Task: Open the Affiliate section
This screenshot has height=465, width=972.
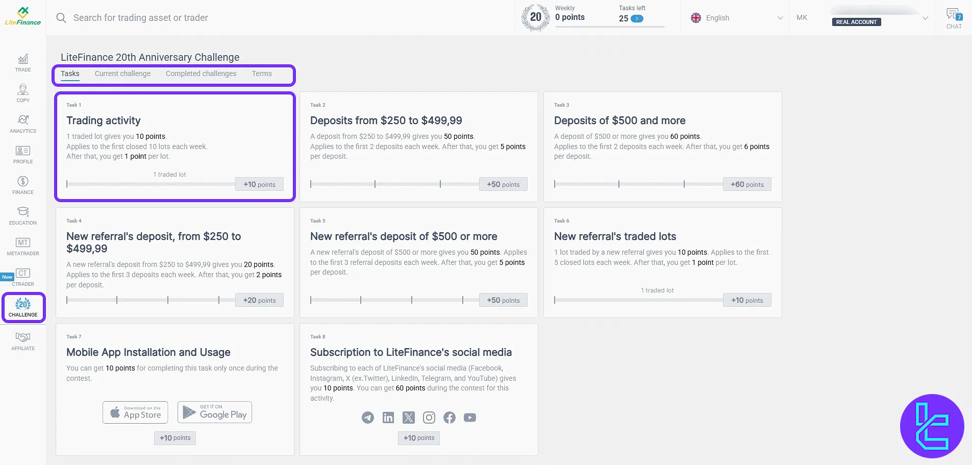Action: (23, 341)
